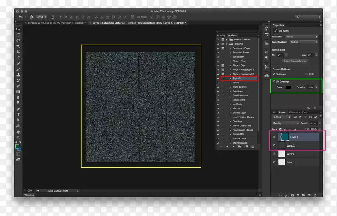337x216 pixels.
Task: Select the Move tool
Action: pyautogui.click(x=18, y=29)
